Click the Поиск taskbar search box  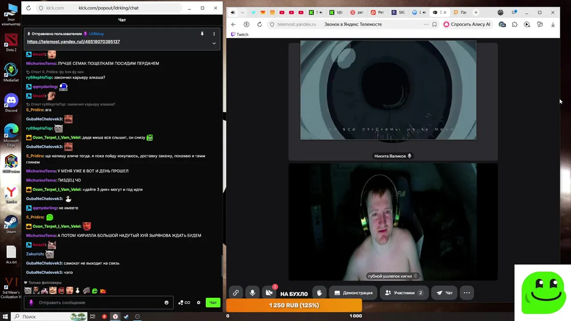(49, 317)
